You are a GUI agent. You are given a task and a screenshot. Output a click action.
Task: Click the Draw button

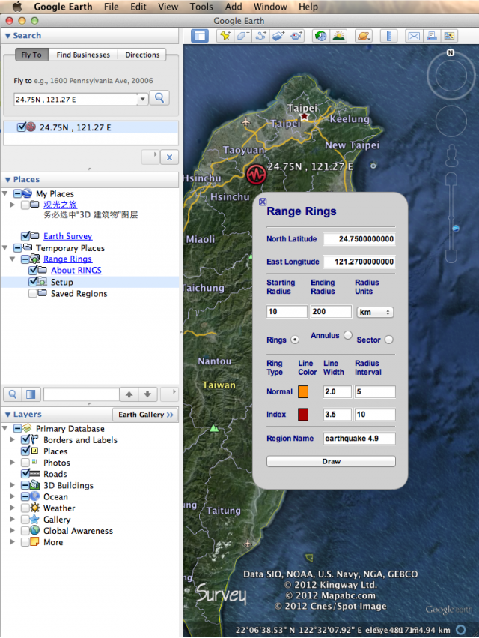click(x=331, y=461)
